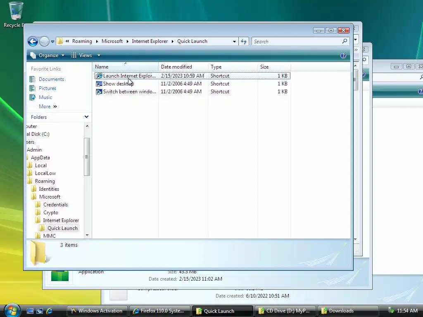Screen dimensions: 423x317
Task: Click the 2/15/2023 10:59 AM date cell
Action: 182,76
